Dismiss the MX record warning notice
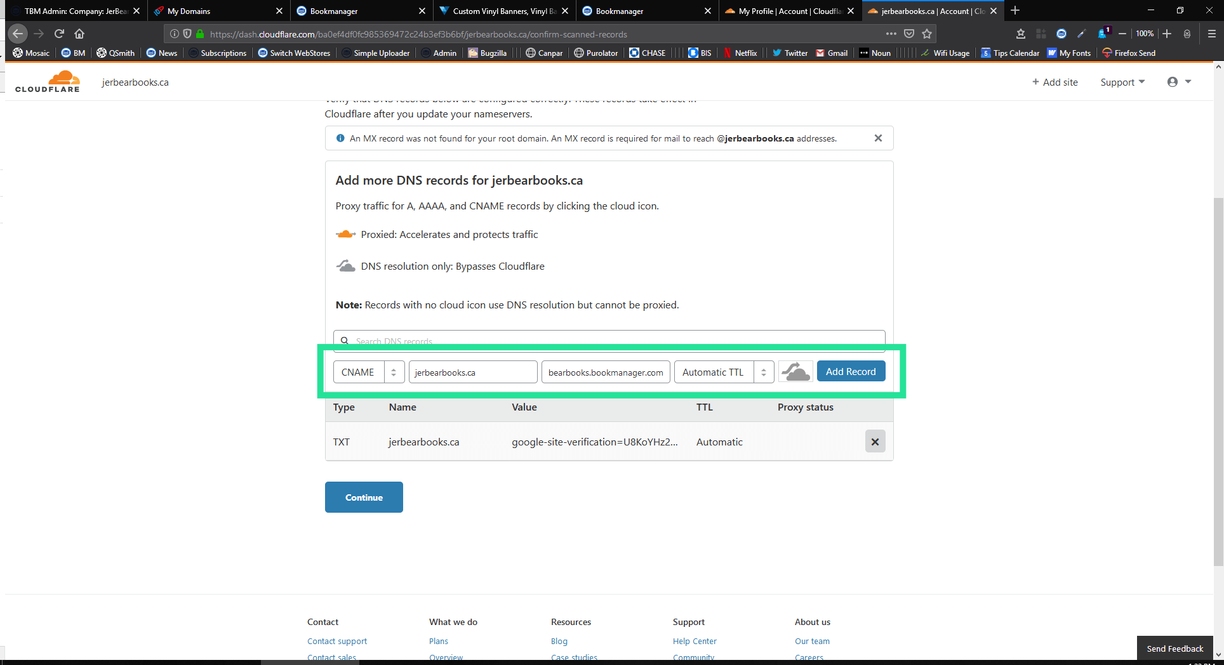 point(878,138)
